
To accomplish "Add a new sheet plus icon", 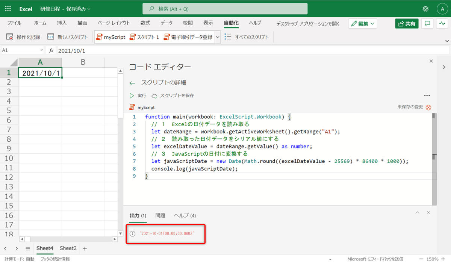I will tap(85, 248).
